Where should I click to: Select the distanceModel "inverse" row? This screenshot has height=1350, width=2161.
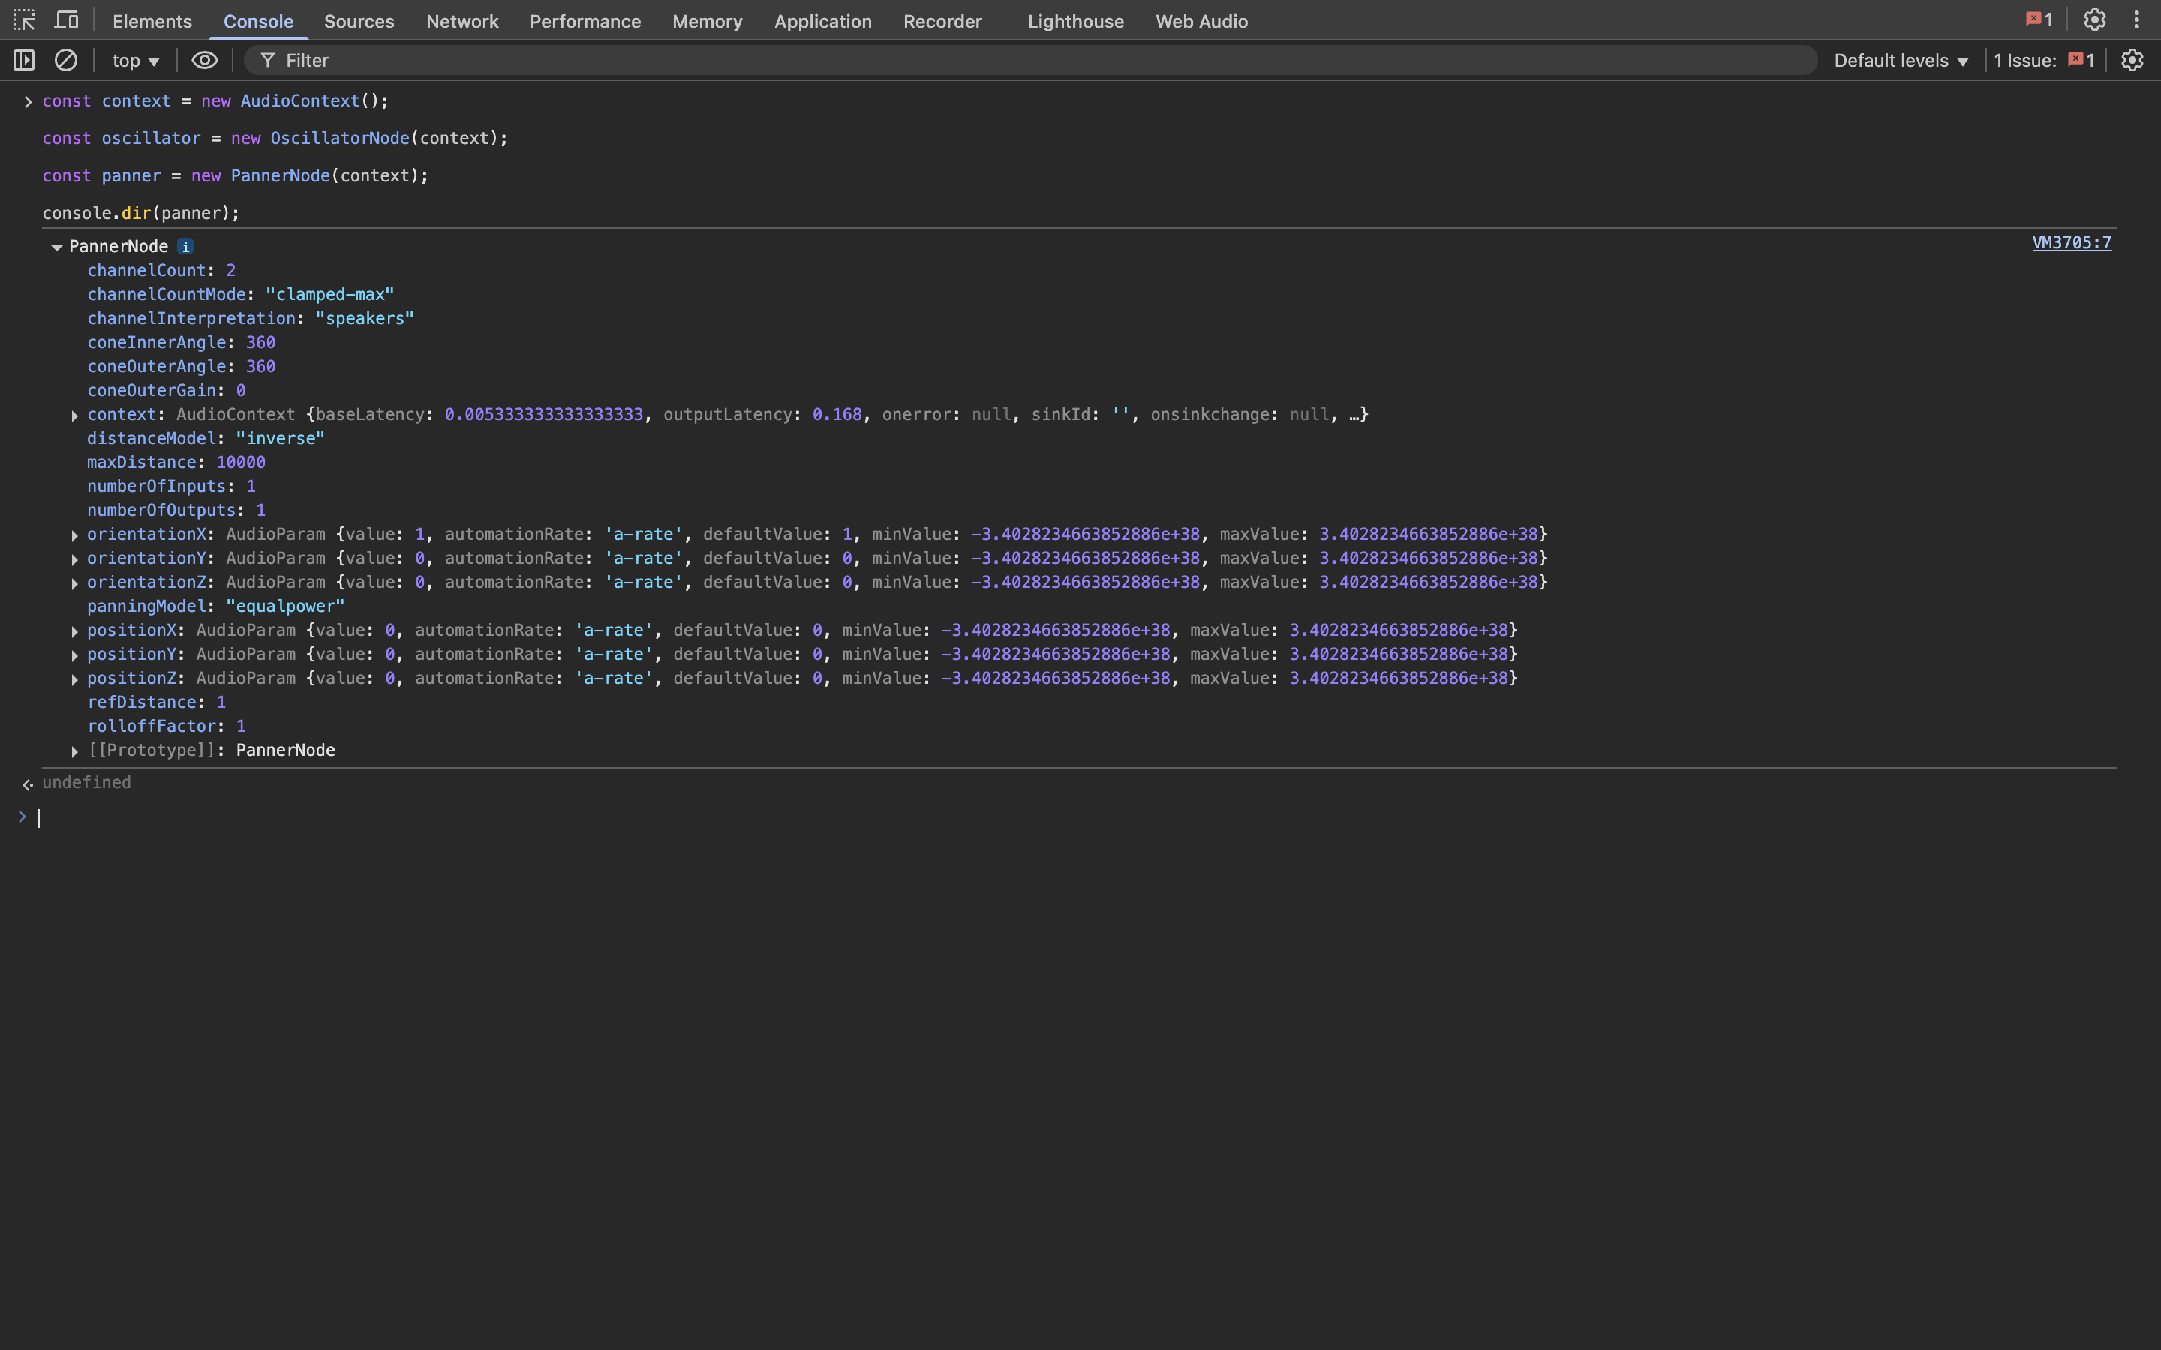(206, 439)
